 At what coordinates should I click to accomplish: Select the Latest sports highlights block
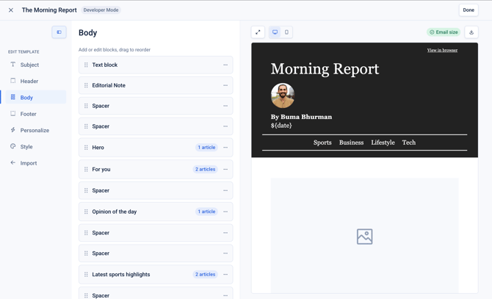(156, 274)
